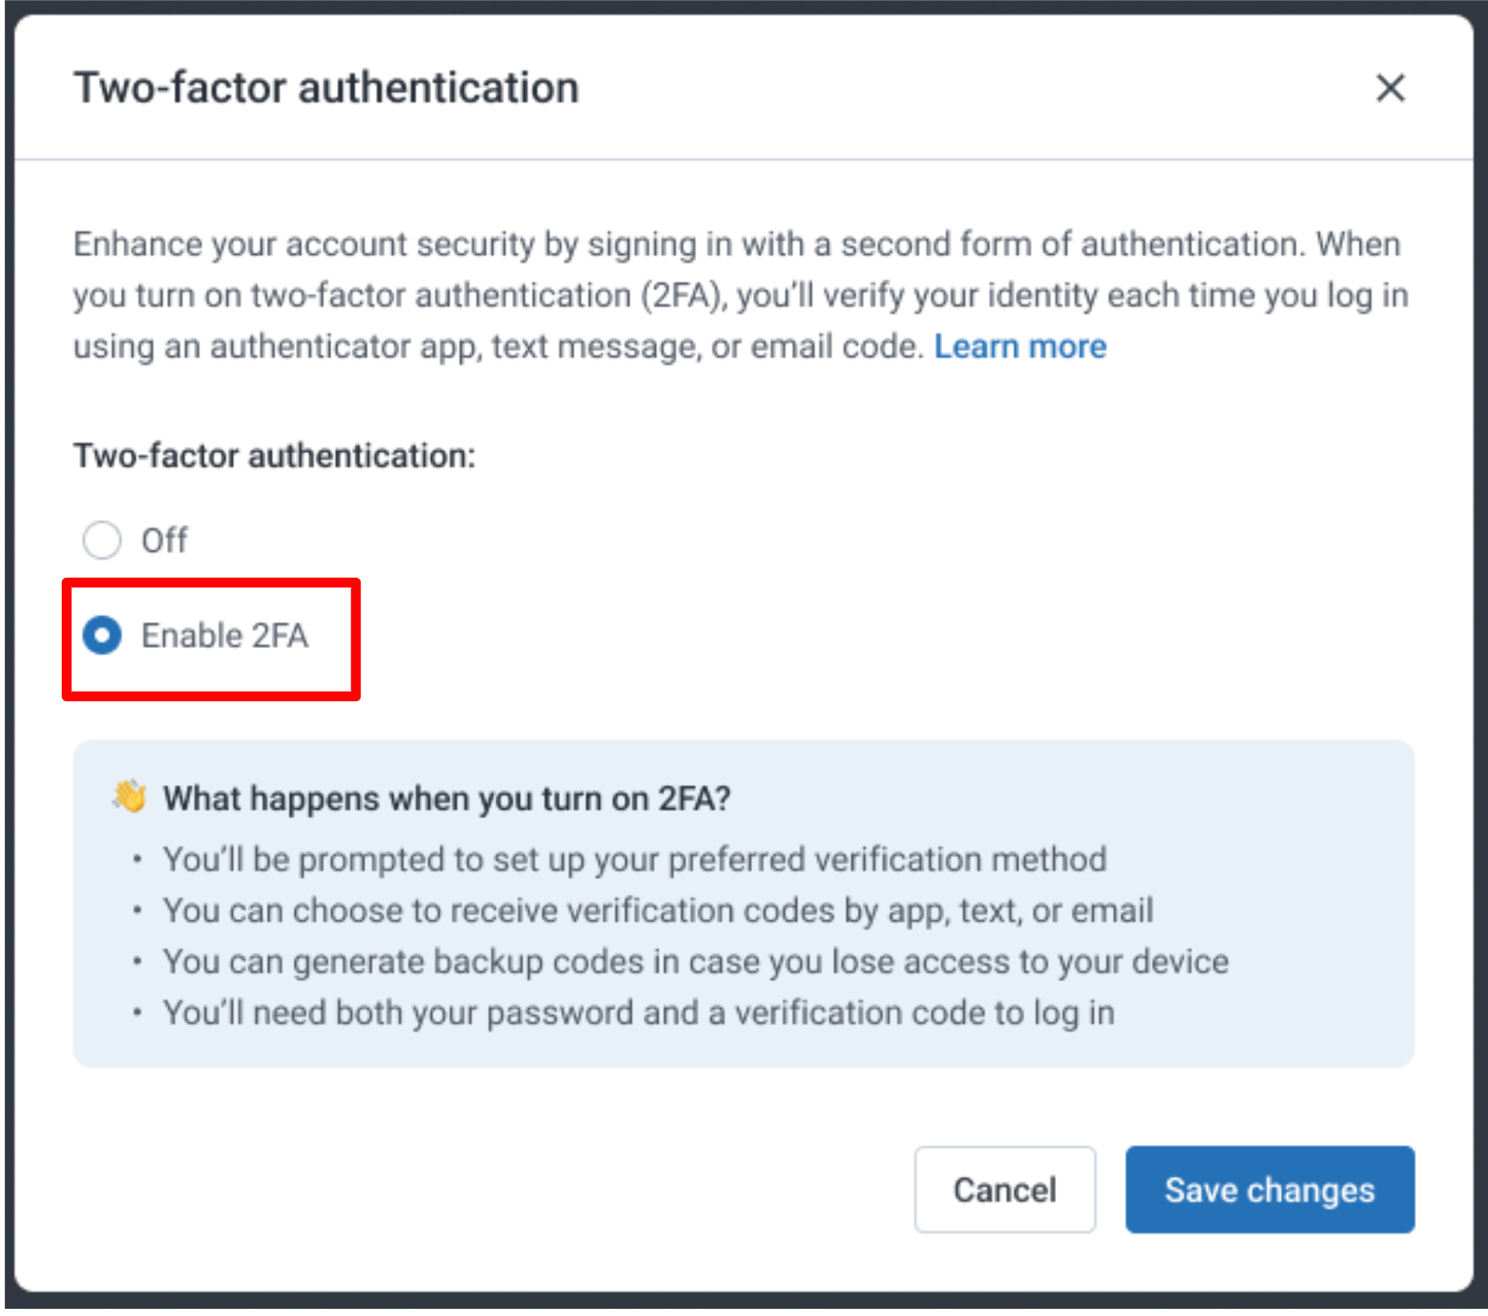Select the Off radio button
Viewport: 1488px width, 1316px height.
click(x=102, y=540)
